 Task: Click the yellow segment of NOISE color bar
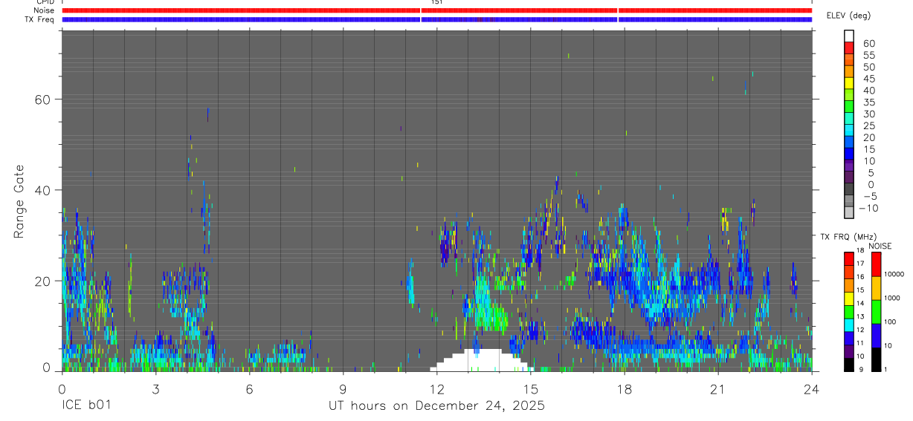click(x=876, y=287)
